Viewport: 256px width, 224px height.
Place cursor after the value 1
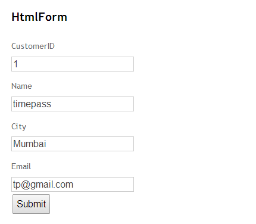point(19,64)
